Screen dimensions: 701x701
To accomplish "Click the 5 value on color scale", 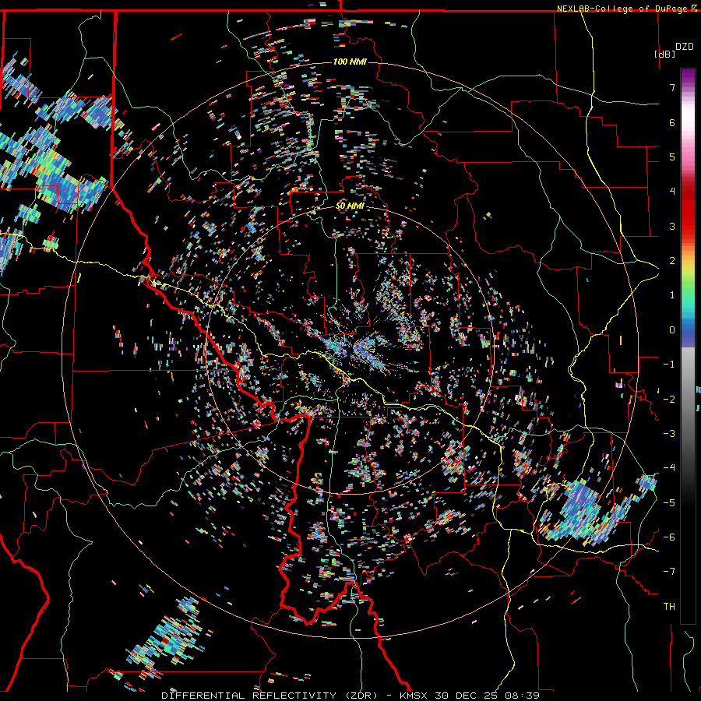I will coord(672,157).
